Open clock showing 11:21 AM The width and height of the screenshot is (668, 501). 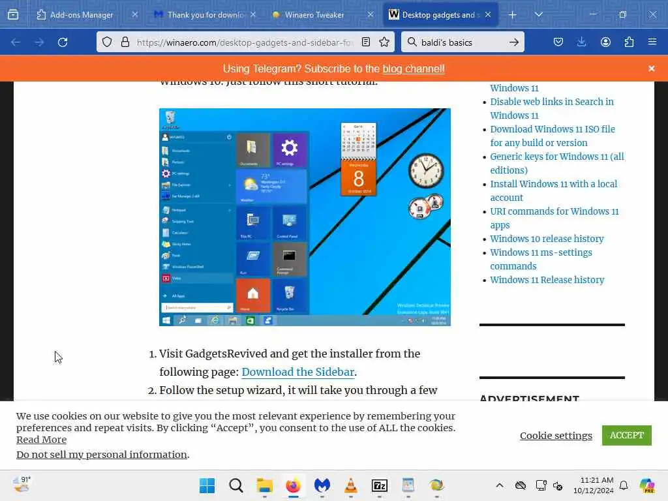pos(594,485)
